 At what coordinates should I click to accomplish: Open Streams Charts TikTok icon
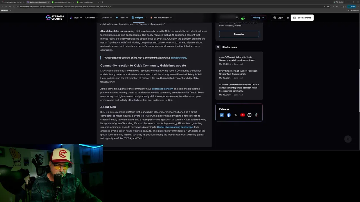pos(256,115)
